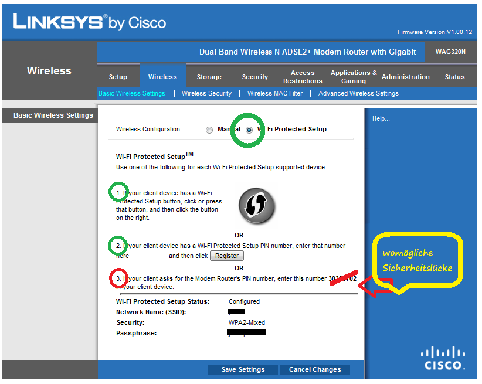Screen dimensions: 482x384
Task: Click the Cancel Changes button
Action: 315,369
